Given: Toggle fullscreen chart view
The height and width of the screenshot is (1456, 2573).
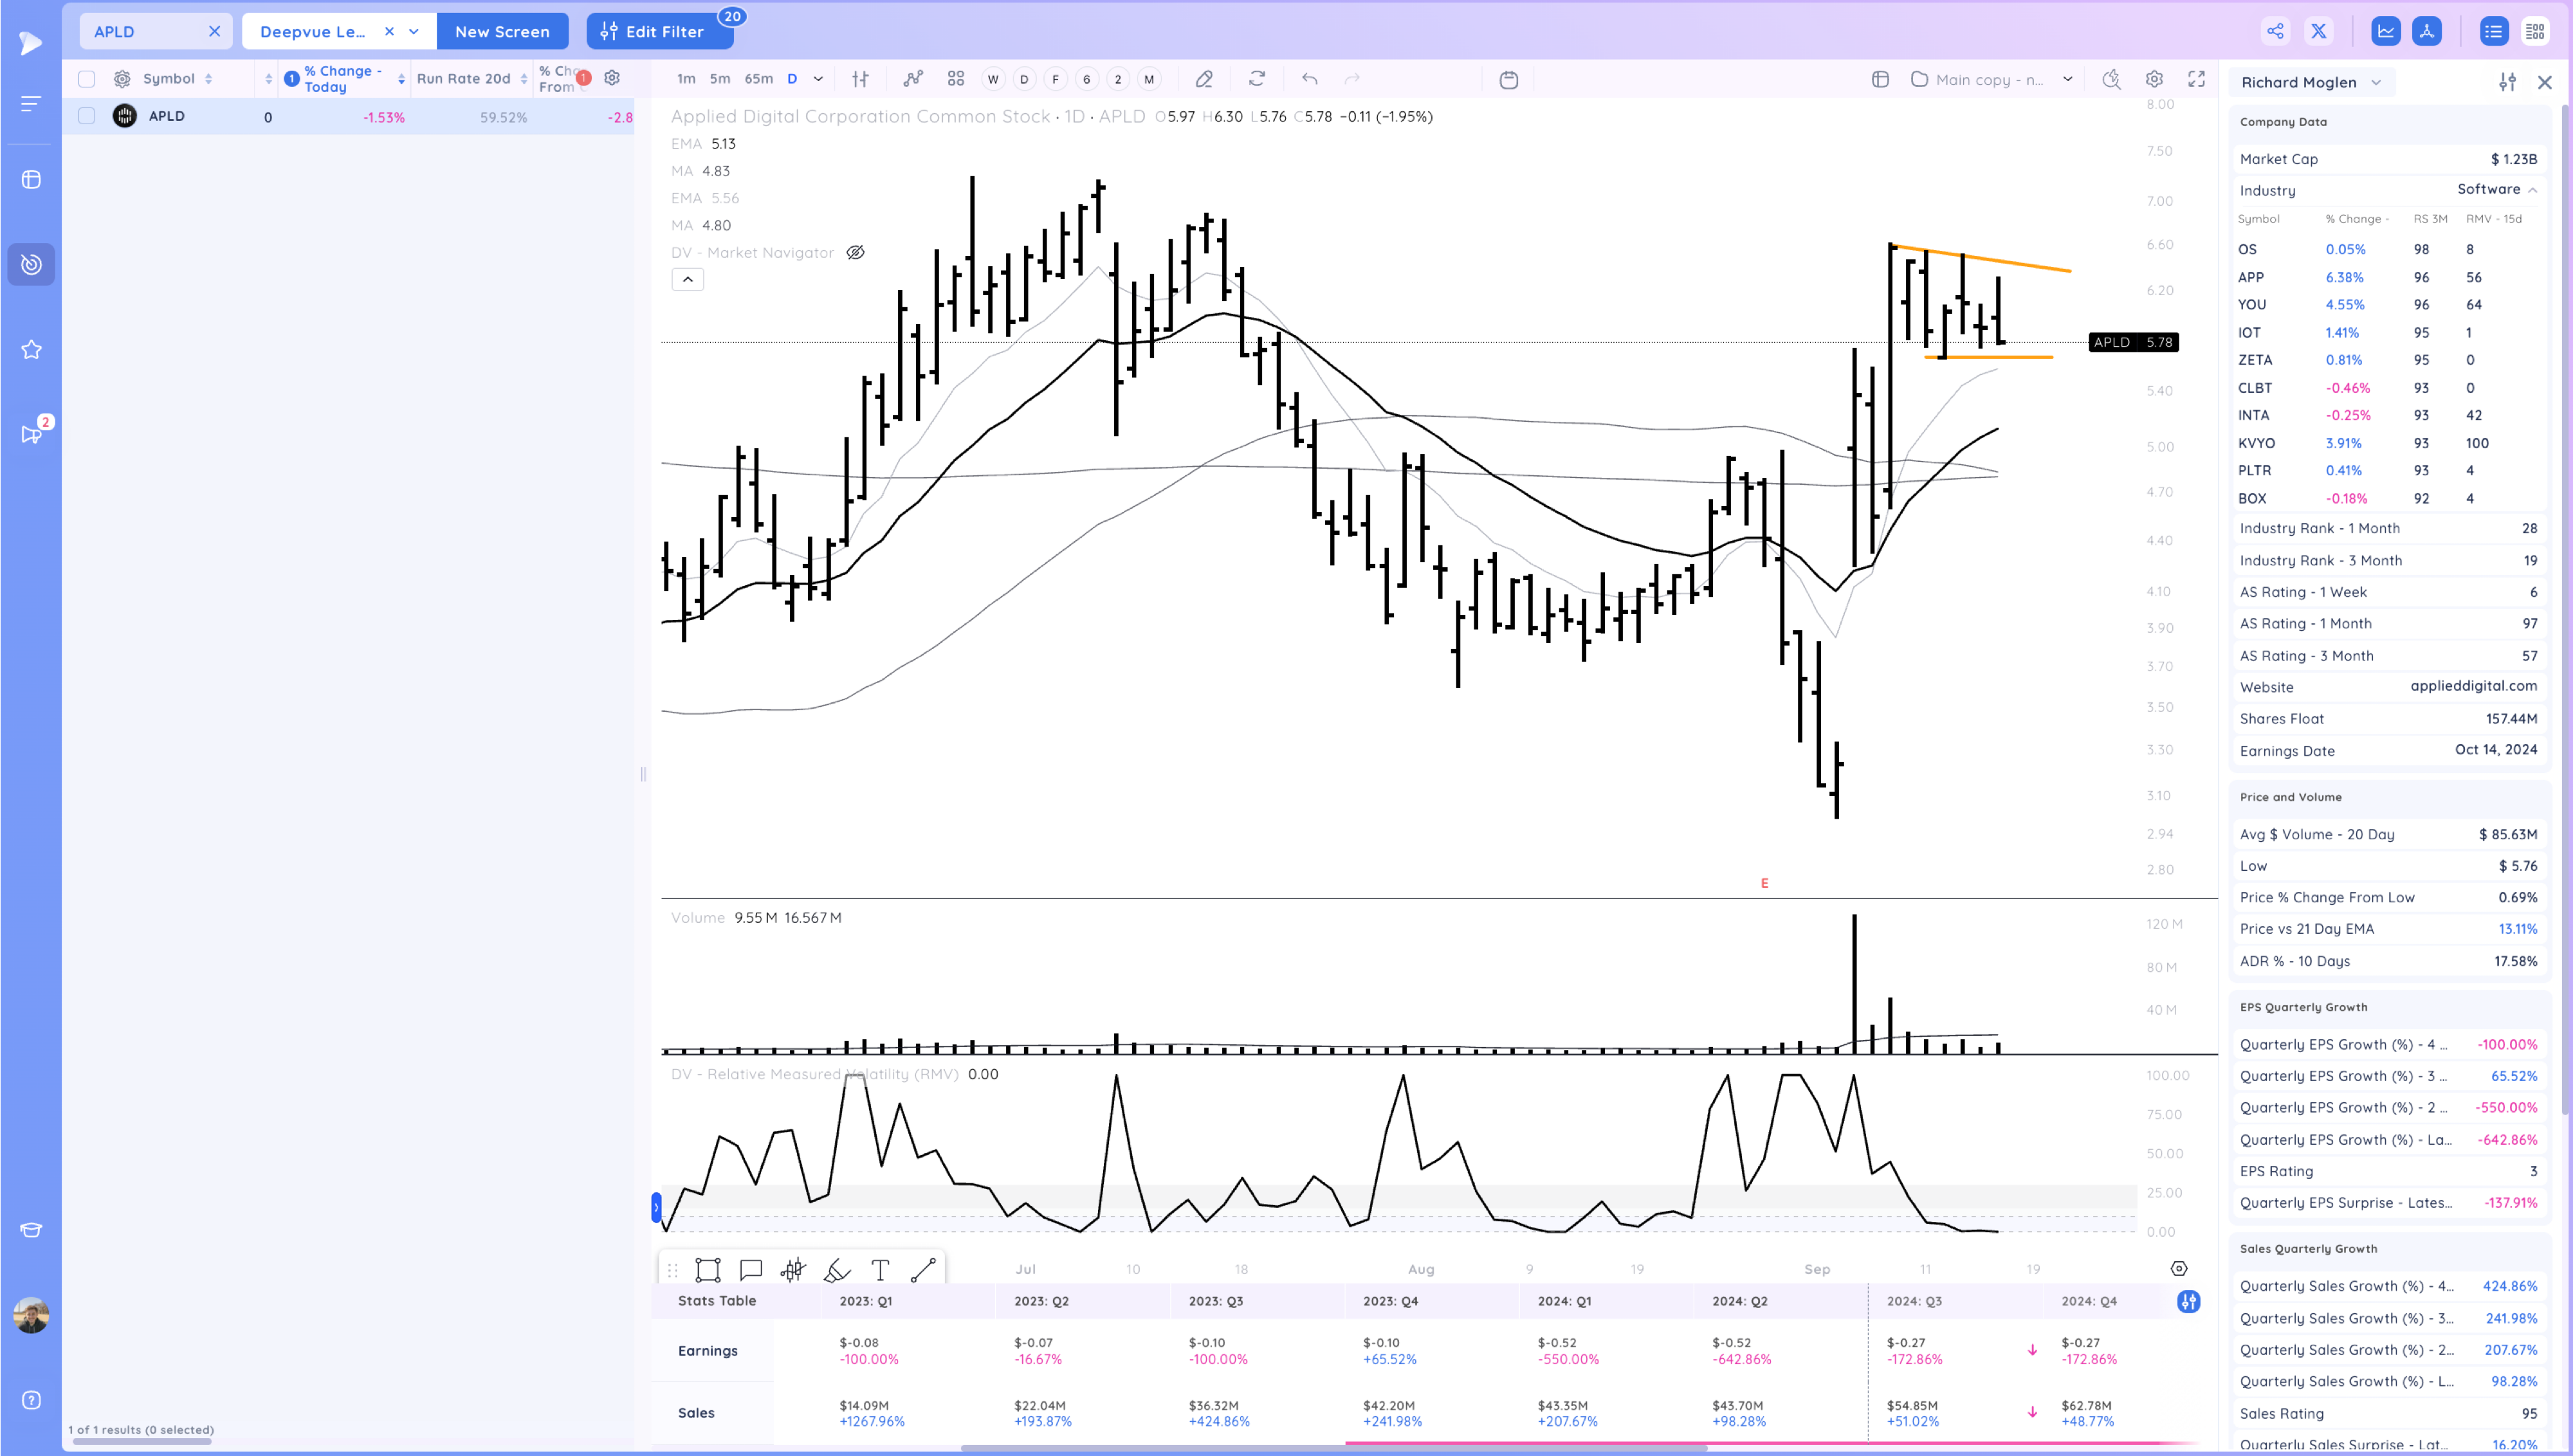Looking at the screenshot, I should coord(2196,79).
